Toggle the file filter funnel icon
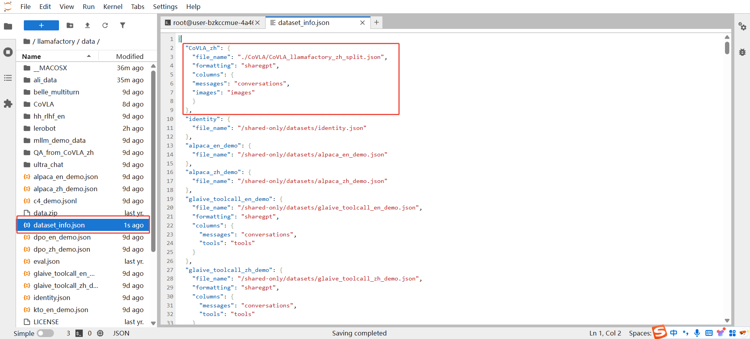 point(123,25)
